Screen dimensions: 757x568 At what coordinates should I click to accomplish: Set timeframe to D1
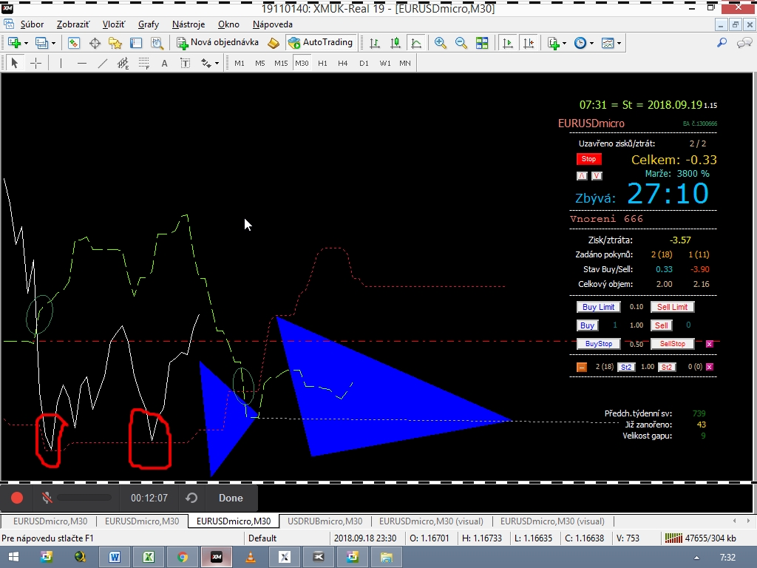point(364,64)
